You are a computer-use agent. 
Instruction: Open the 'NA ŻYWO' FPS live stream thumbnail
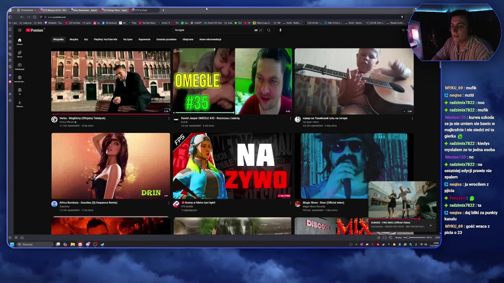pos(232,166)
